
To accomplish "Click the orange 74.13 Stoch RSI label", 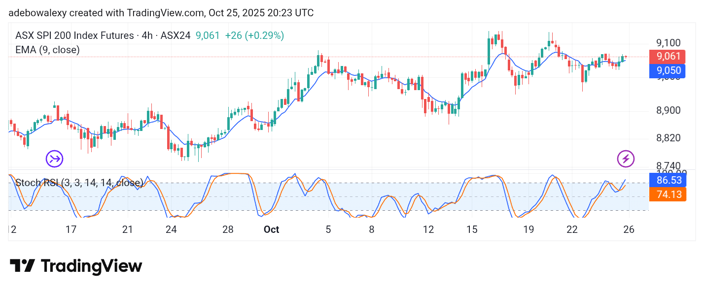I will tap(667, 194).
